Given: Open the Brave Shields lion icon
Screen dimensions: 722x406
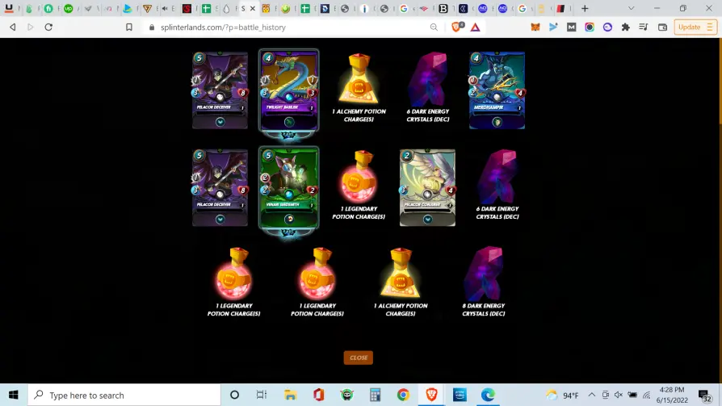Looking at the screenshot, I should [457, 27].
